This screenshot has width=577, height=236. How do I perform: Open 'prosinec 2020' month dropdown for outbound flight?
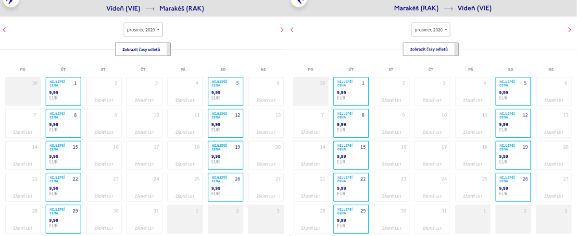tap(143, 30)
